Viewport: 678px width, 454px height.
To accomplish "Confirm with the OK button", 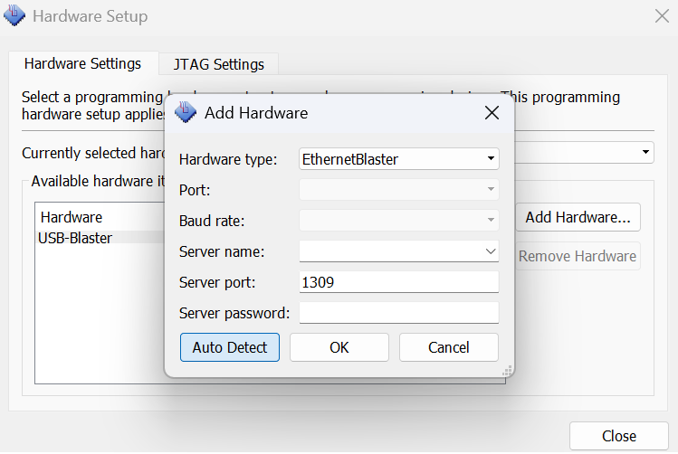I will [339, 347].
